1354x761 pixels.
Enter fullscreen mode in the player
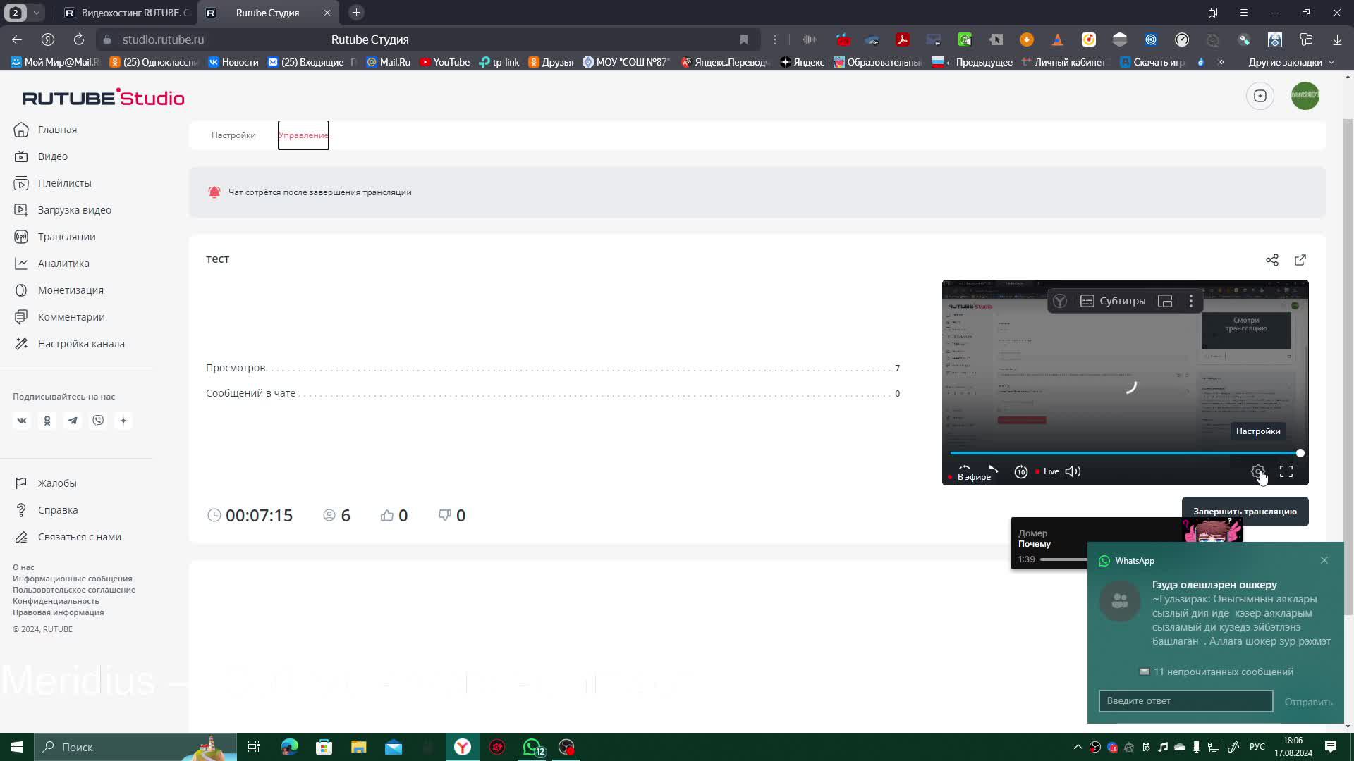pyautogui.click(x=1286, y=471)
